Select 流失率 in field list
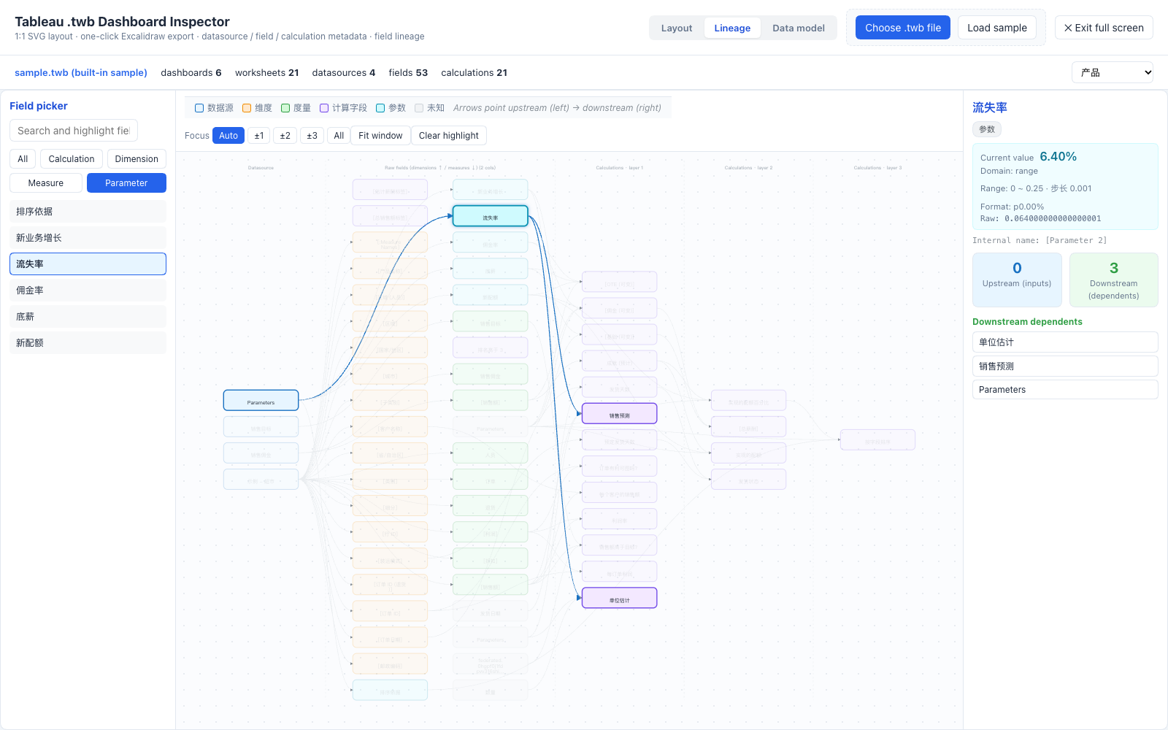 tap(88, 264)
